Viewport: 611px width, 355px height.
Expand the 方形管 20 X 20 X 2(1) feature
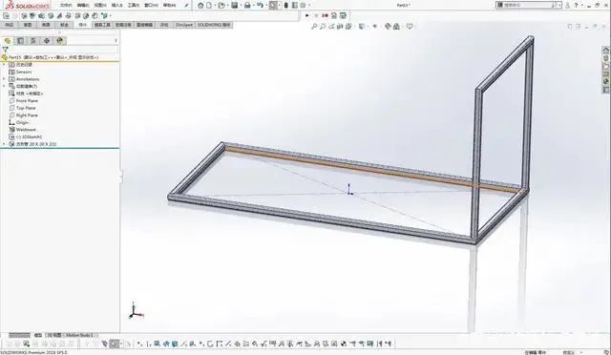(x=4, y=144)
